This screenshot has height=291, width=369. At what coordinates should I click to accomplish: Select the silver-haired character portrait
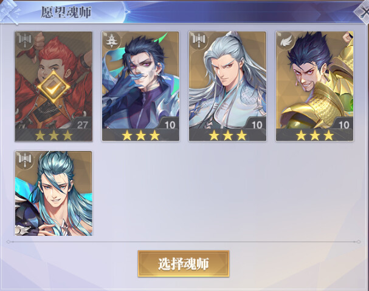(x=227, y=86)
